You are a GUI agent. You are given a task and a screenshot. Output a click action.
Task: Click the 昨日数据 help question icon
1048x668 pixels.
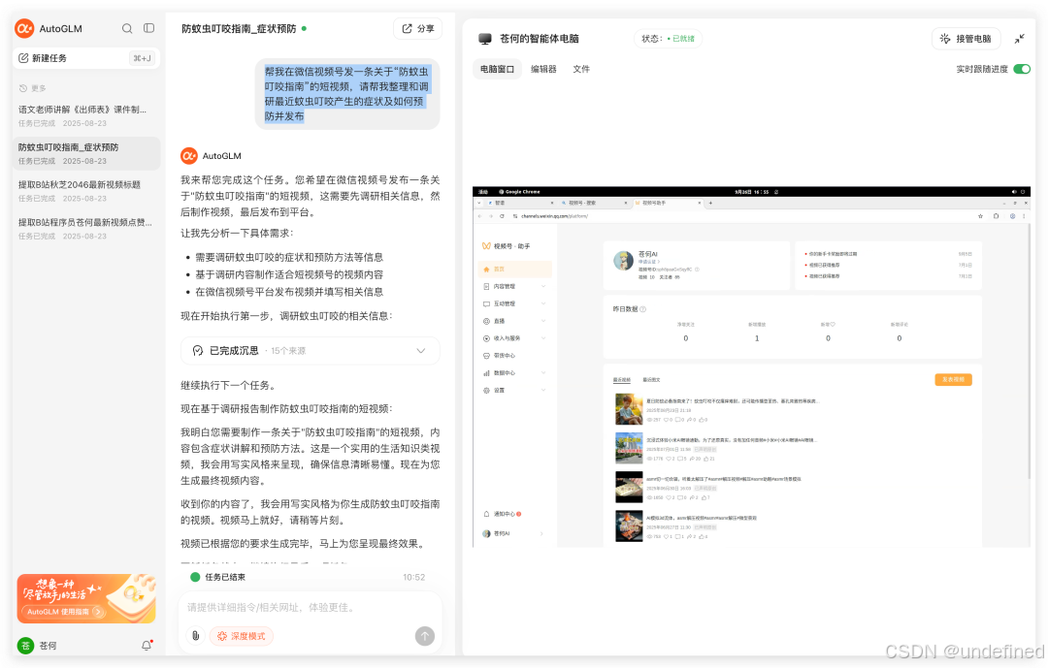pos(643,309)
